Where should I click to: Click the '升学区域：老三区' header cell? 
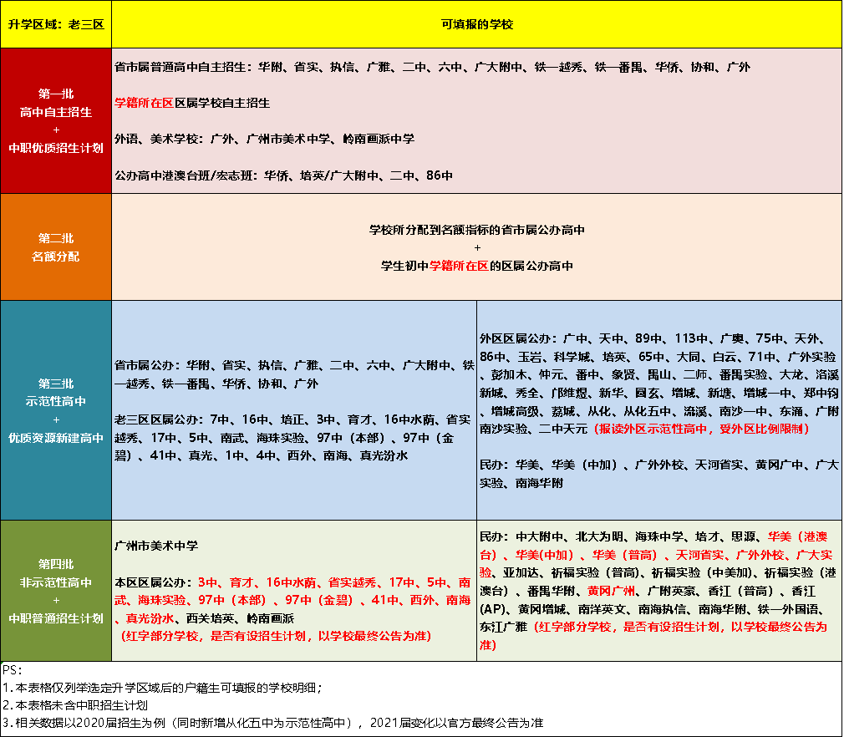56,24
